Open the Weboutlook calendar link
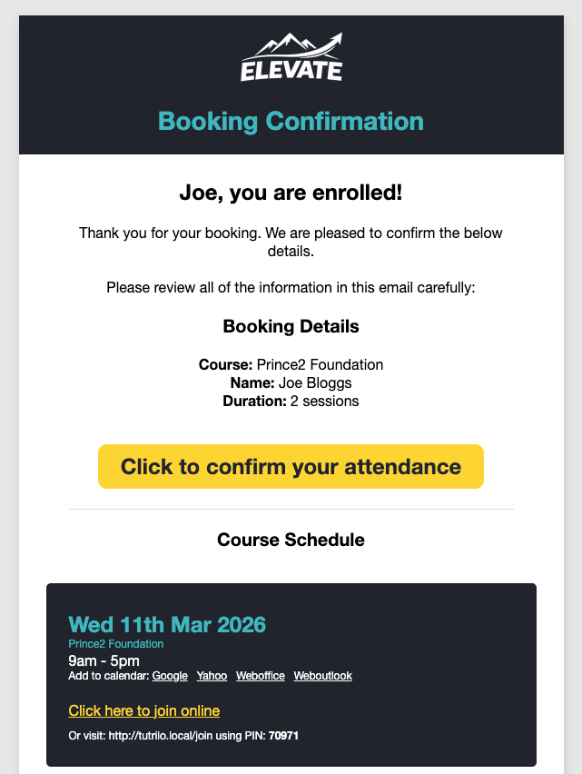Viewport: 582px width, 774px height. coord(322,676)
